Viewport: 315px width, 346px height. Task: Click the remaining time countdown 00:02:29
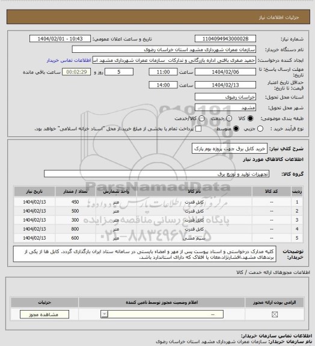pyautogui.click(x=76, y=72)
